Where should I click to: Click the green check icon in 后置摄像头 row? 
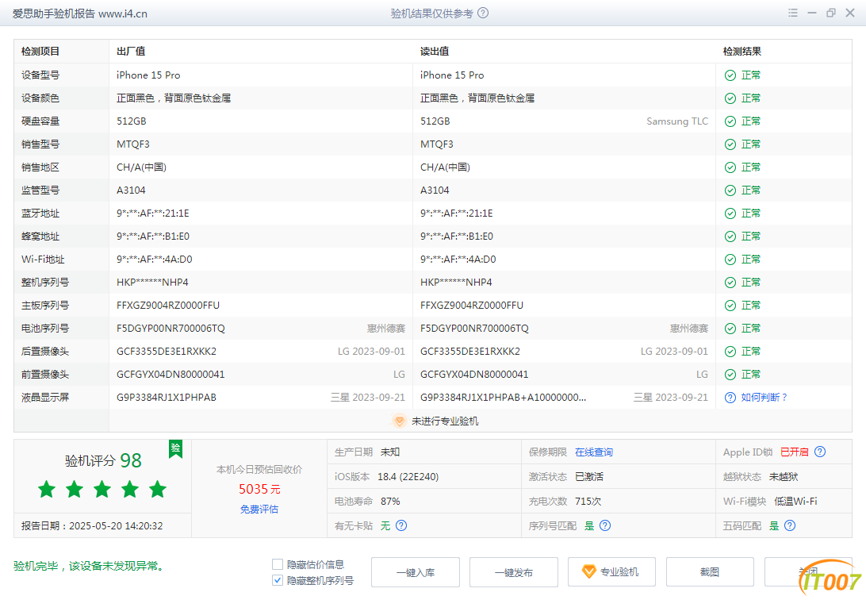click(x=730, y=352)
